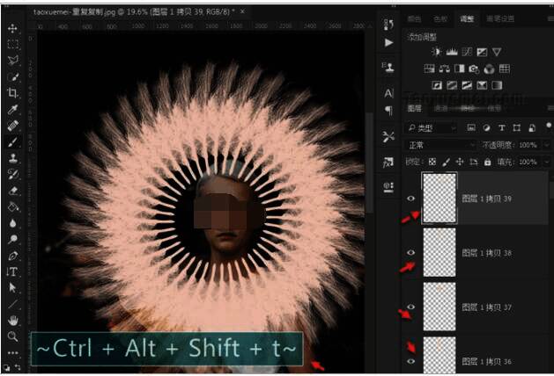Hide layer 图层 1 拷贝 38
Image resolution: width=554 pixels, height=376 pixels.
[410, 253]
